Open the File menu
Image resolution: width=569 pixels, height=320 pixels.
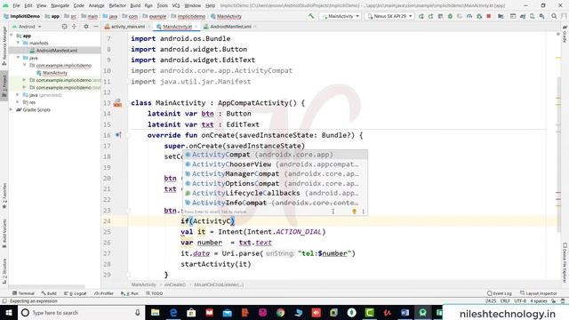tap(16, 5)
